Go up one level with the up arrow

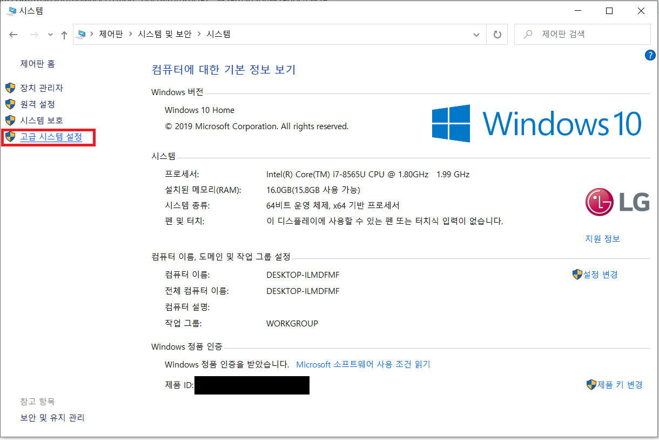(x=64, y=35)
